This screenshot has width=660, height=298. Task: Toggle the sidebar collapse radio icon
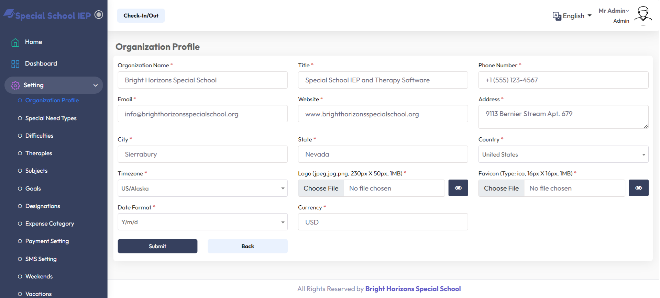[99, 15]
